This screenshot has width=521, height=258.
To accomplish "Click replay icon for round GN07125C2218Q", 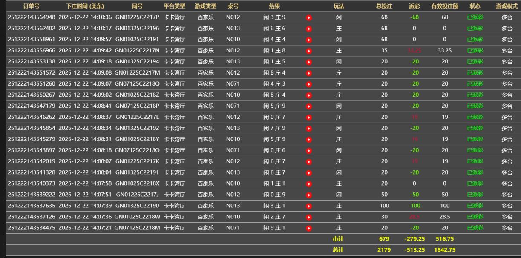I will coord(309,84).
